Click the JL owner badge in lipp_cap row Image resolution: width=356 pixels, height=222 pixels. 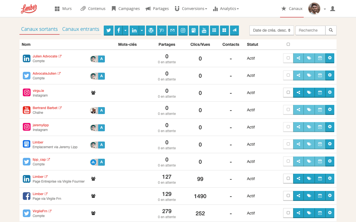93,162
